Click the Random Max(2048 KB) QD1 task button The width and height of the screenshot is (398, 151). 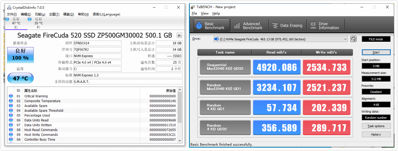point(225,87)
